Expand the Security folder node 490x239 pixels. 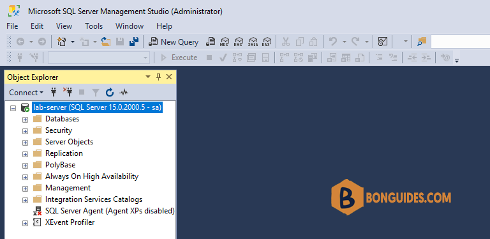(25, 131)
